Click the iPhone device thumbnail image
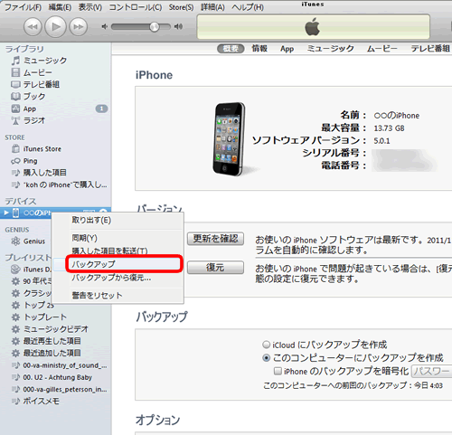This screenshot has width=452, height=435. [229, 139]
